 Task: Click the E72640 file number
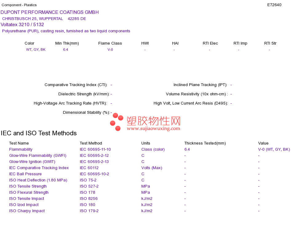click(274, 5)
